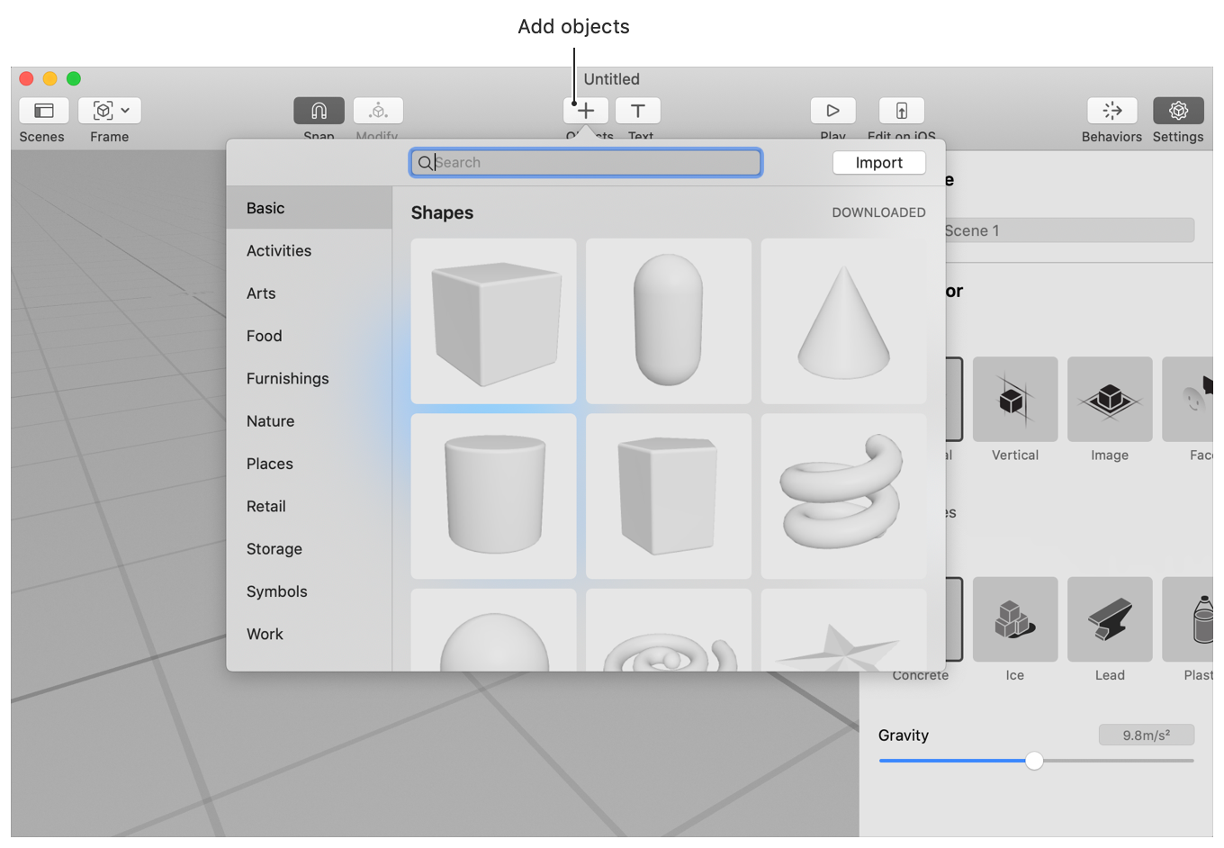Switch to the Nature category
Viewport: 1224px width, 848px height.
[270, 420]
